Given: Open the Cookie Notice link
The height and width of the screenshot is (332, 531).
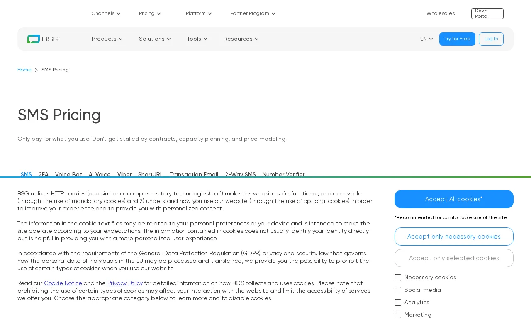Looking at the screenshot, I should (63, 283).
